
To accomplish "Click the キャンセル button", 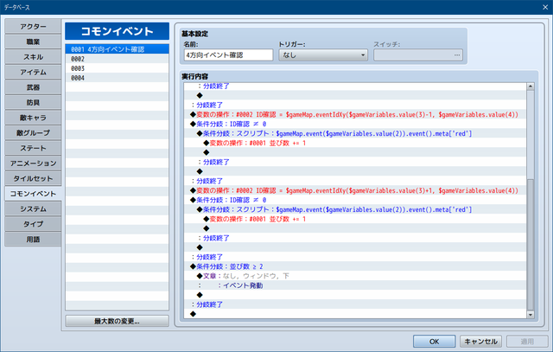I will tap(480, 341).
